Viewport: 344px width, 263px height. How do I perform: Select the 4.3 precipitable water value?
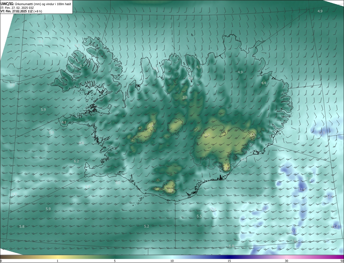coord(199,67)
